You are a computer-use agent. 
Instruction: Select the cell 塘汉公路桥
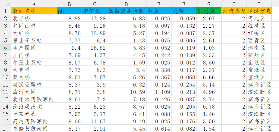pyautogui.click(x=34, y=85)
